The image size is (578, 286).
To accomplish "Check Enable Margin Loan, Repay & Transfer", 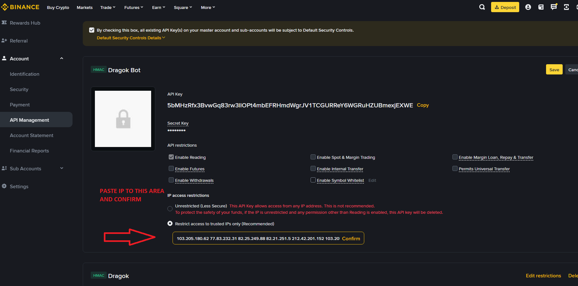I will pyautogui.click(x=455, y=157).
